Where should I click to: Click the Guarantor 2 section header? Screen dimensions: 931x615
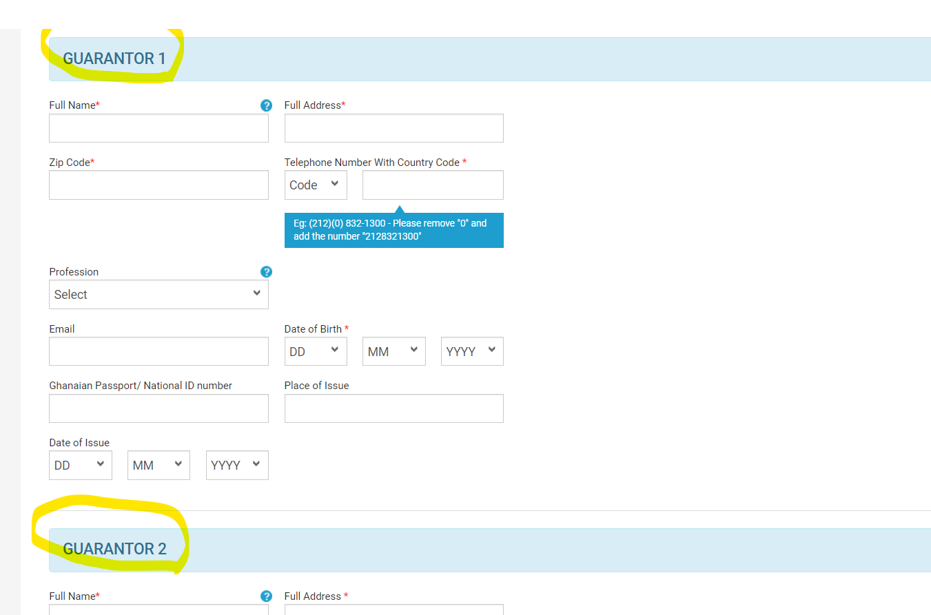coord(114,549)
